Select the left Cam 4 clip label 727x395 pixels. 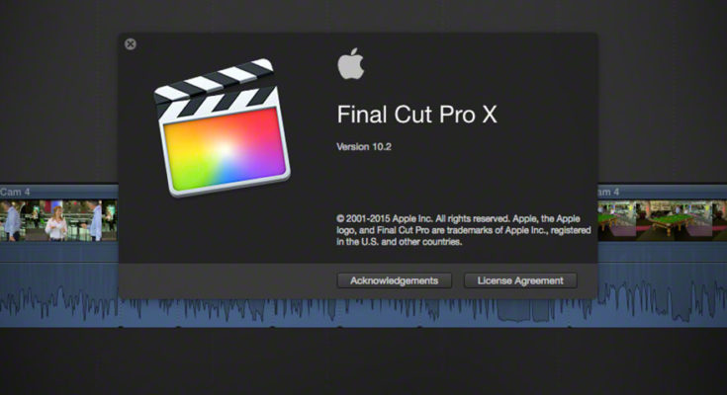[15, 192]
